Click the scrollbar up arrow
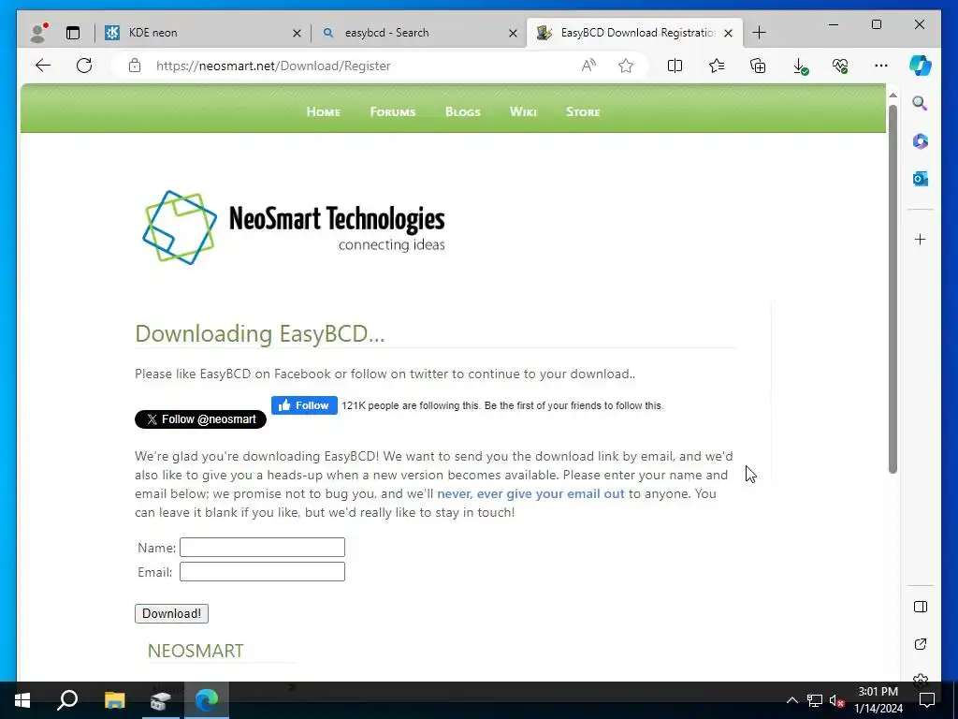This screenshot has width=958, height=719. pos(893,95)
